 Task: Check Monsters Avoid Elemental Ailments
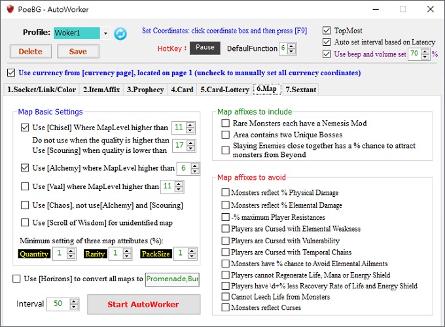225,264
